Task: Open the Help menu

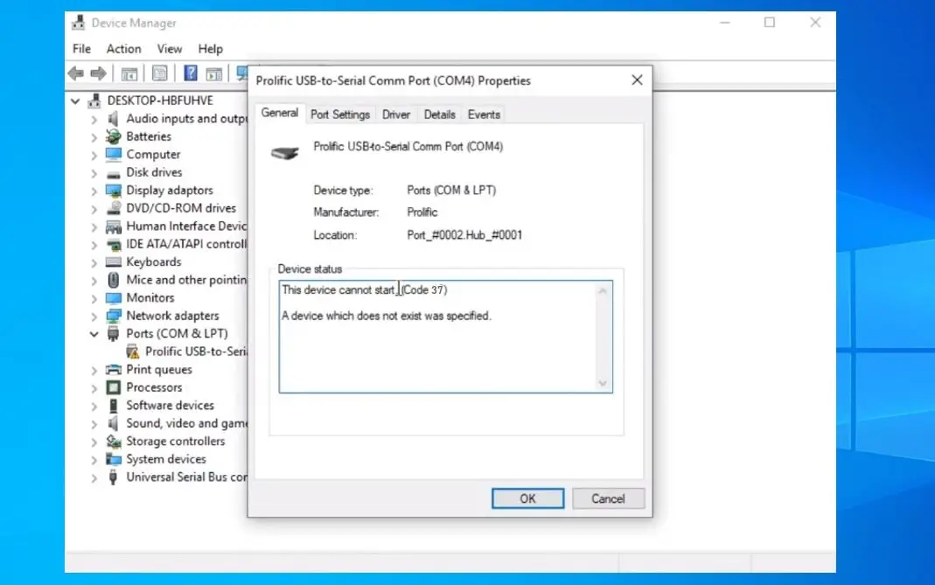Action: [x=211, y=49]
